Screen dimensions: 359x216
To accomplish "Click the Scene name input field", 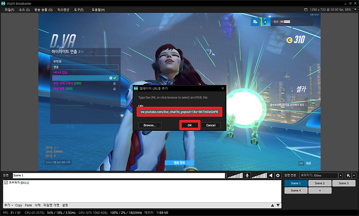I will tap(119, 175).
